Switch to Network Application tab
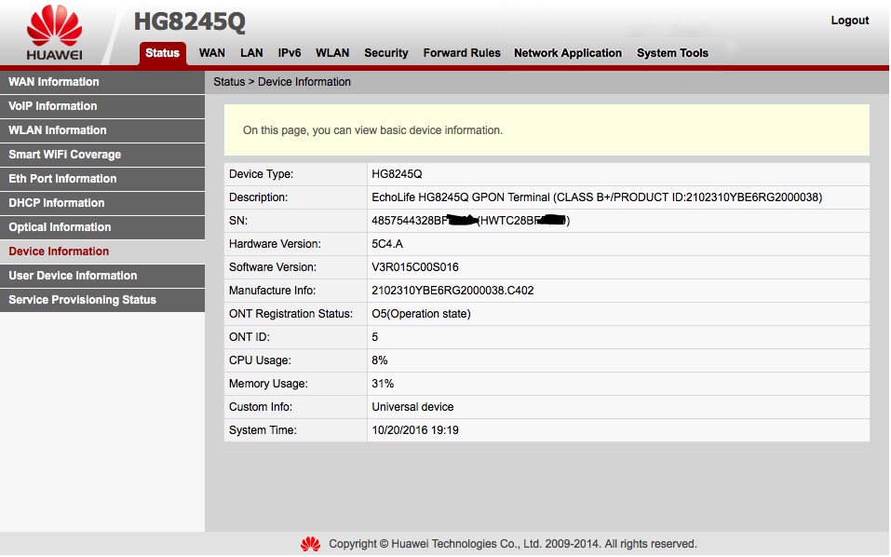 [x=568, y=53]
